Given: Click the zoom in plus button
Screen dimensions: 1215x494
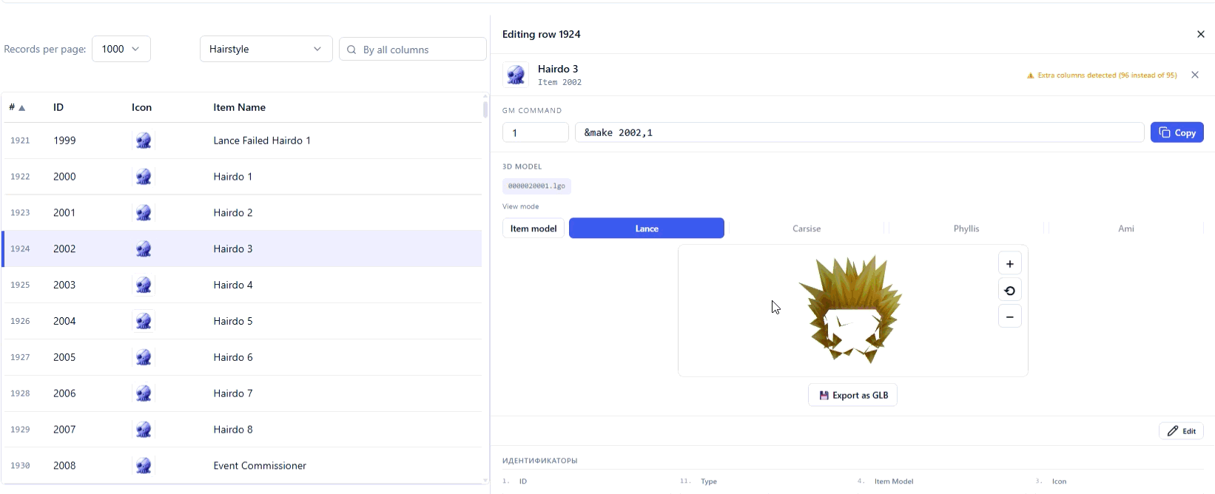Looking at the screenshot, I should 1009,264.
